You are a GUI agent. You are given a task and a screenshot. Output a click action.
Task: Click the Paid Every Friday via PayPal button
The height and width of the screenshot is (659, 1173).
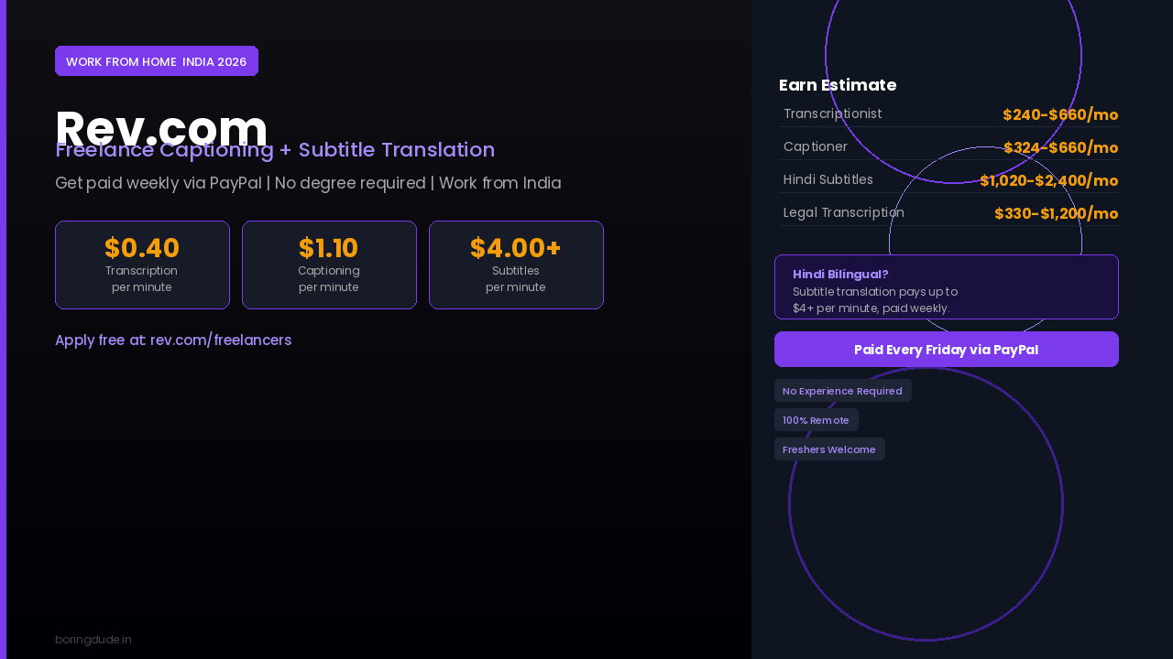coord(947,349)
